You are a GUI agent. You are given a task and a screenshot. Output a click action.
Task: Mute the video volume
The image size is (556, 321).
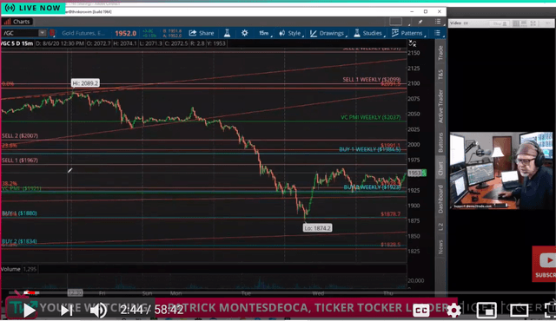(x=98, y=311)
